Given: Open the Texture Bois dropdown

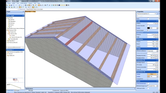Looking at the screenshot, I should pos(157,74).
